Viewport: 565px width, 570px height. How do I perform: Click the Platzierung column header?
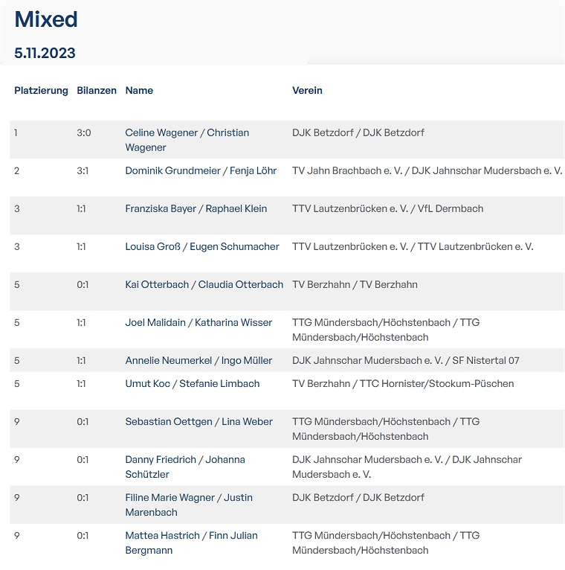pyautogui.click(x=41, y=91)
